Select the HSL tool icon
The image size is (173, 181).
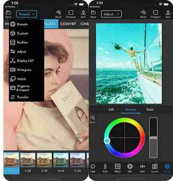pos(130,168)
